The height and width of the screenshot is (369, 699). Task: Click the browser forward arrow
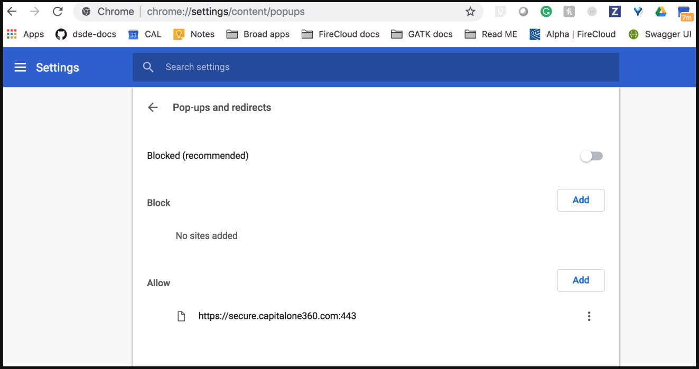pos(35,12)
